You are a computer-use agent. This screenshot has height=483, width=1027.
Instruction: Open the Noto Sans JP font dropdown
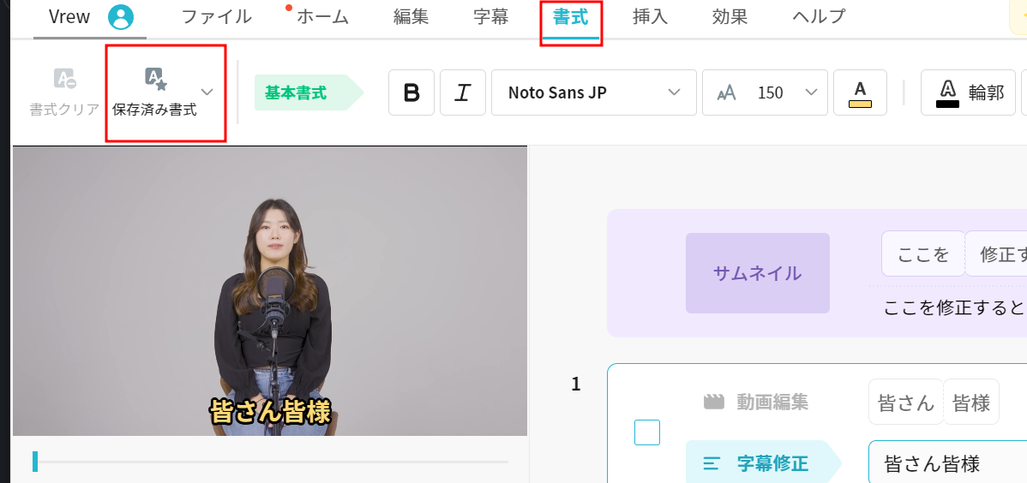click(594, 92)
